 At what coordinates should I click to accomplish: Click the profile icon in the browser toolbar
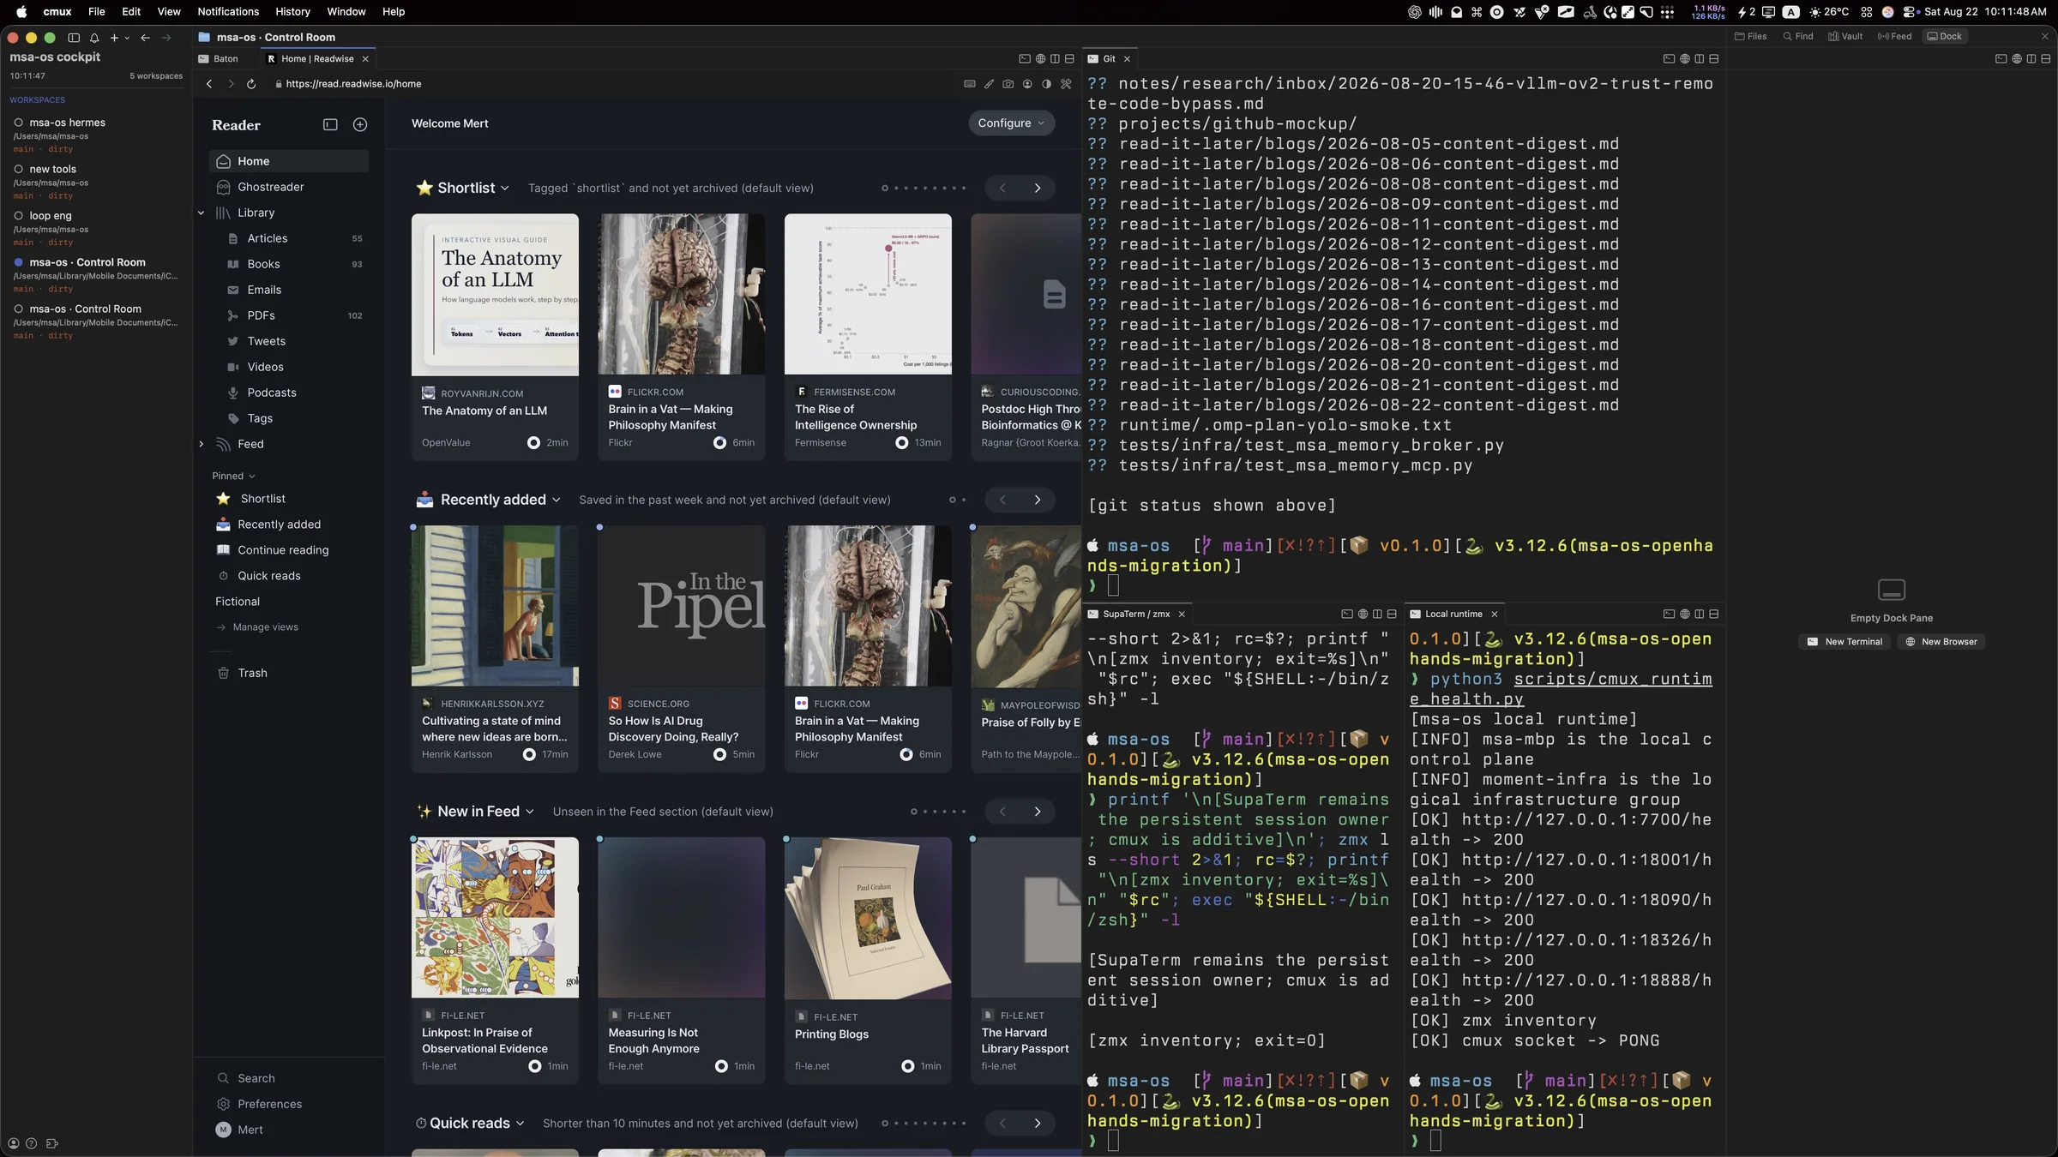coord(1027,84)
